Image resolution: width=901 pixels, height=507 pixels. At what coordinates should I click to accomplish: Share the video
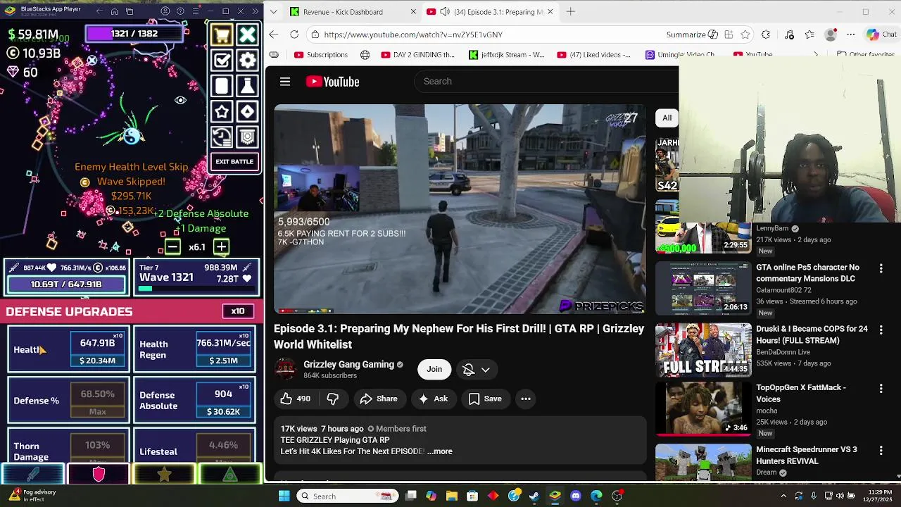coord(379,399)
